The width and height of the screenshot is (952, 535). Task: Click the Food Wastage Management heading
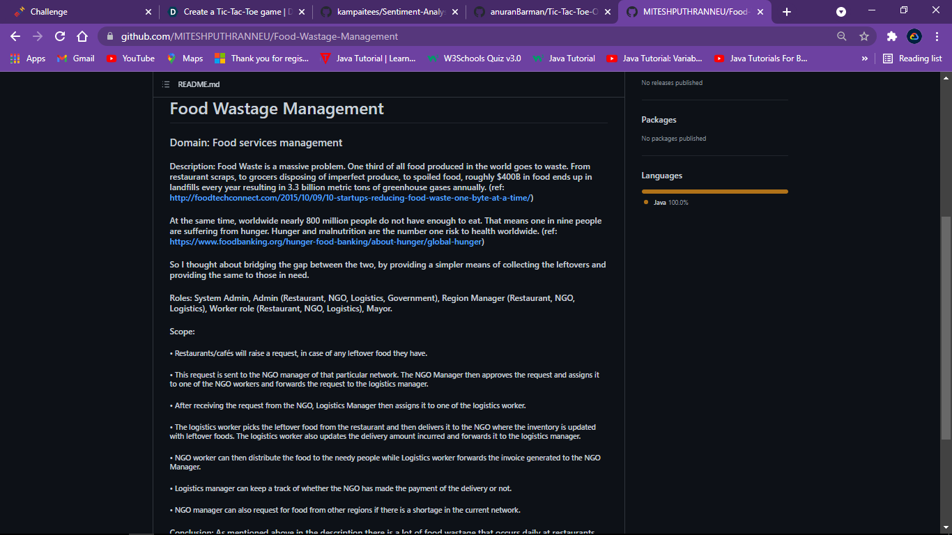click(277, 109)
